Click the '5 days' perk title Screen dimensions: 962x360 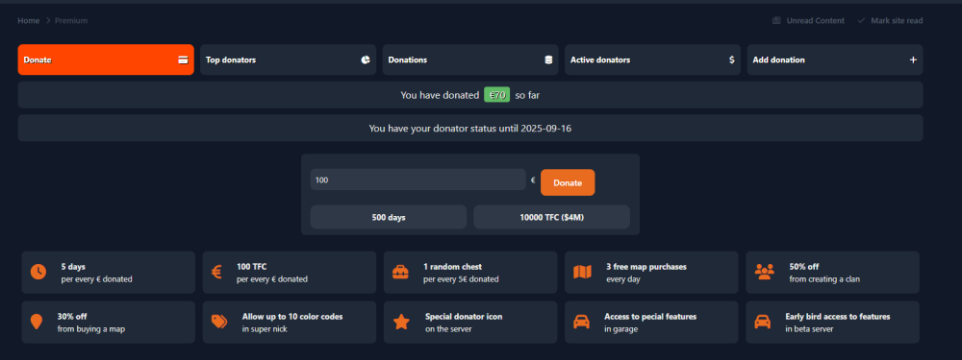[73, 267]
